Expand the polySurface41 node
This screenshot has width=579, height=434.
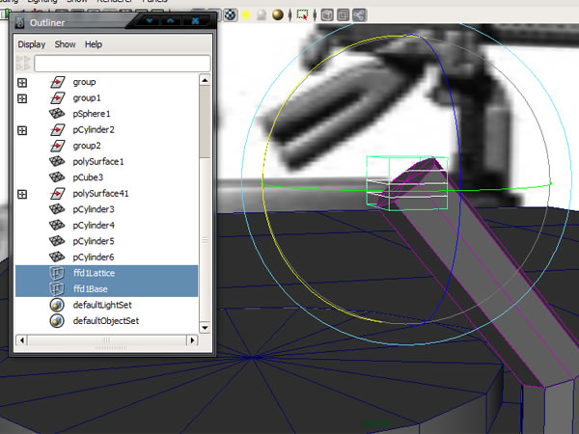[22, 194]
